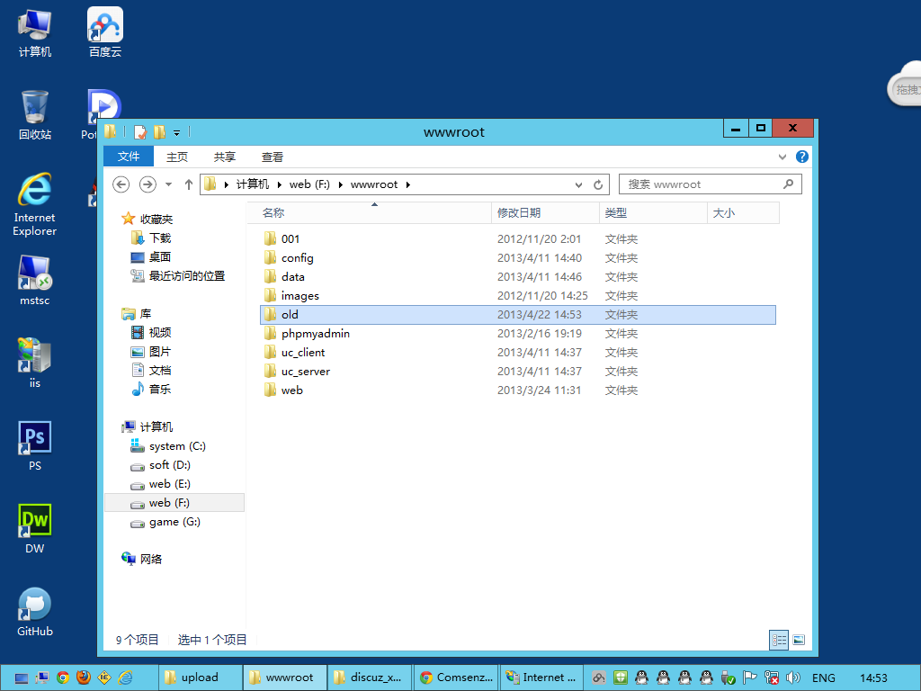Open 百度云 desktop shortcut
This screenshot has height=691, width=921.
click(105, 32)
